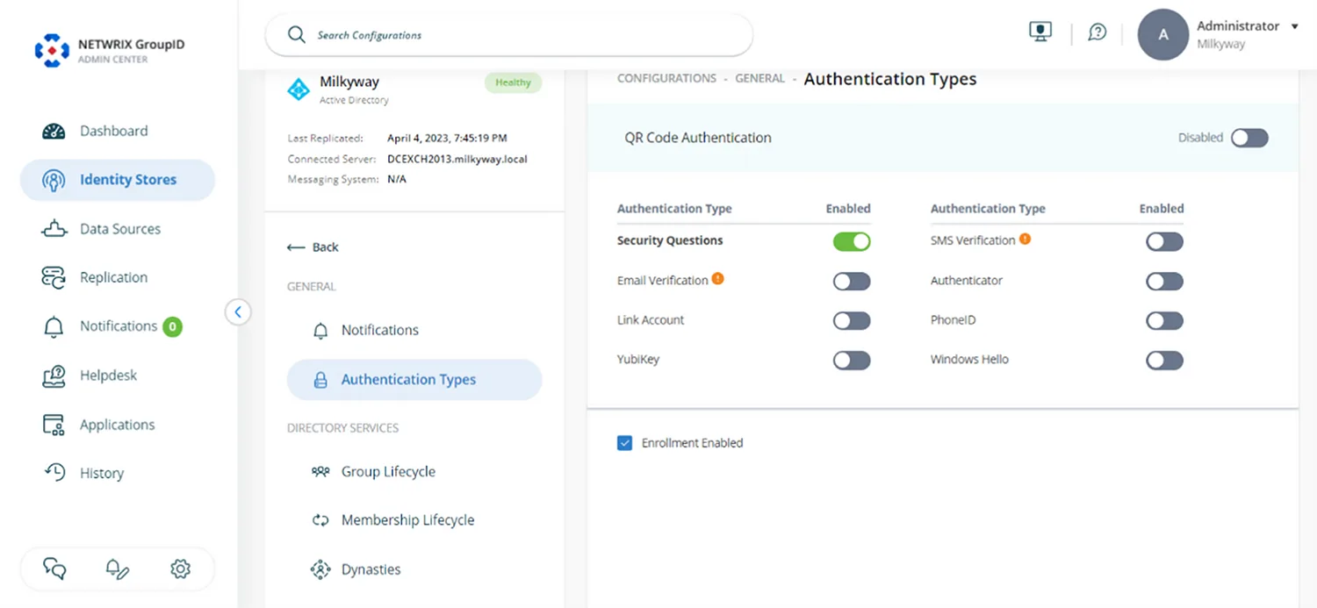
Task: Click the bell icon under General
Action: coord(320,332)
